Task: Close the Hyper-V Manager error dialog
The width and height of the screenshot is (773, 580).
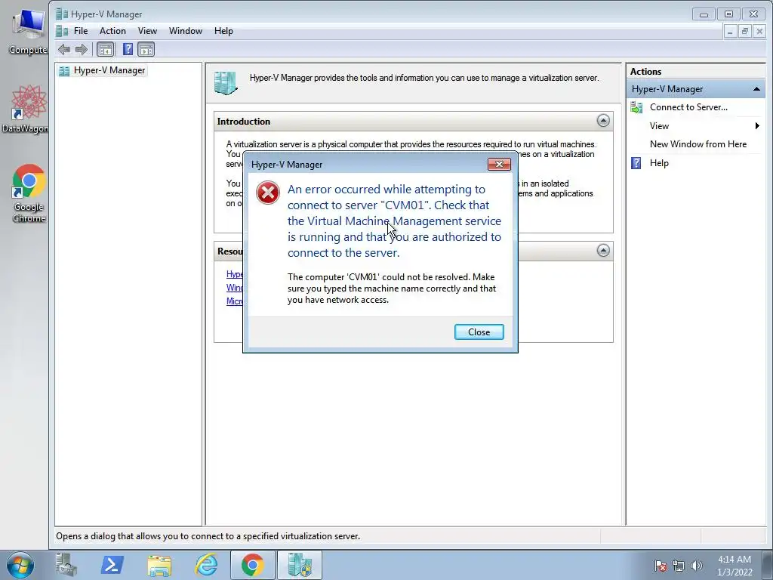Action: [479, 332]
